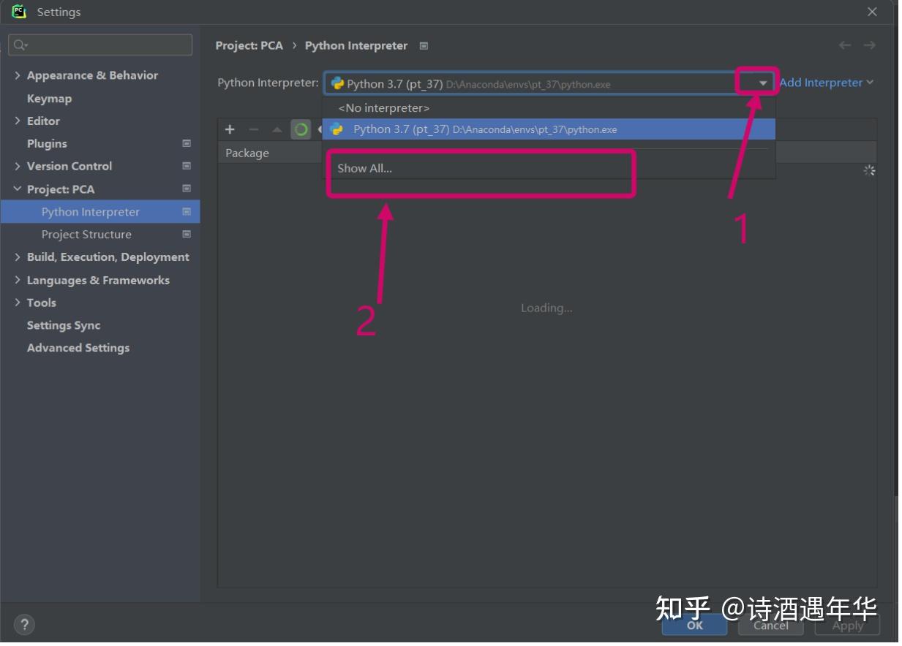Expand Languages & Frameworks section
The width and height of the screenshot is (902, 646).
[x=18, y=280]
